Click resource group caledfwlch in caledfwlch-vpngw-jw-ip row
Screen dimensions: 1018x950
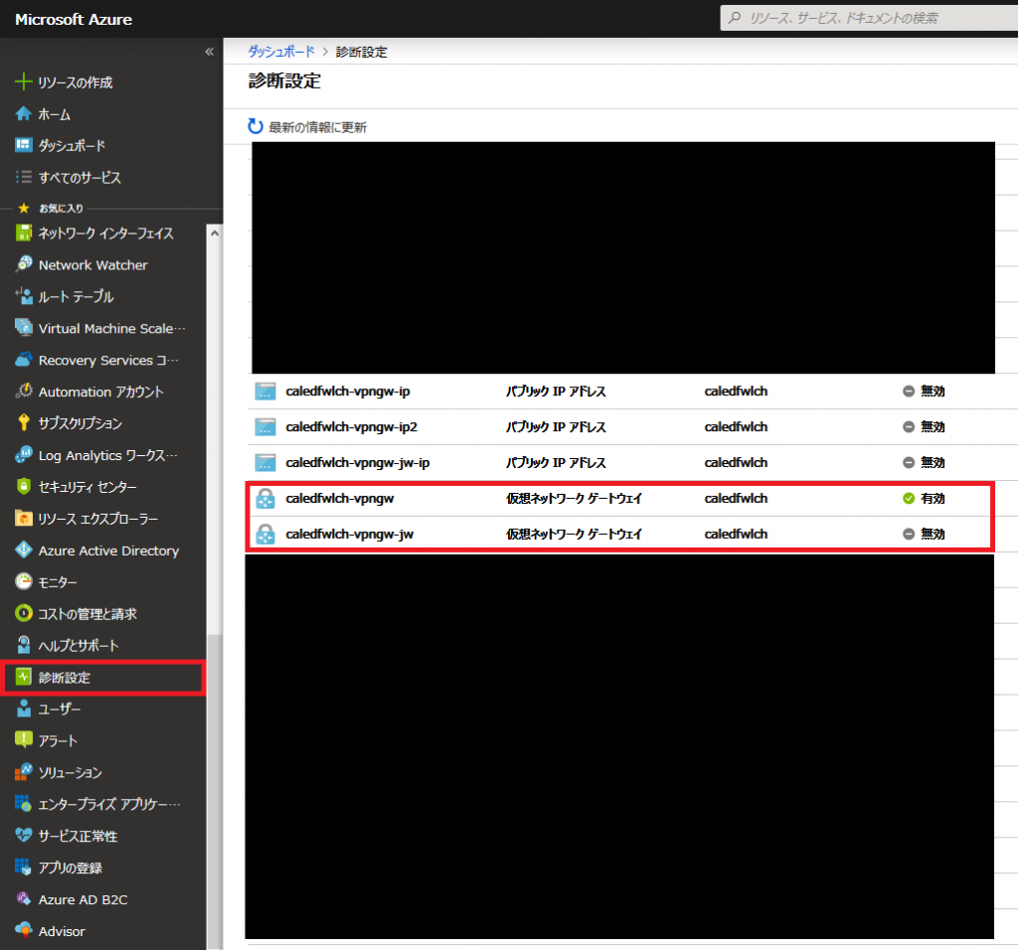736,463
